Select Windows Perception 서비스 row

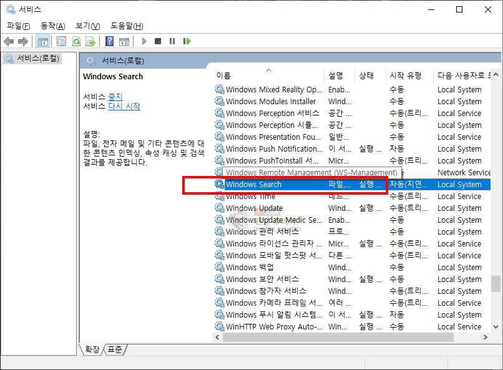[x=352, y=113]
